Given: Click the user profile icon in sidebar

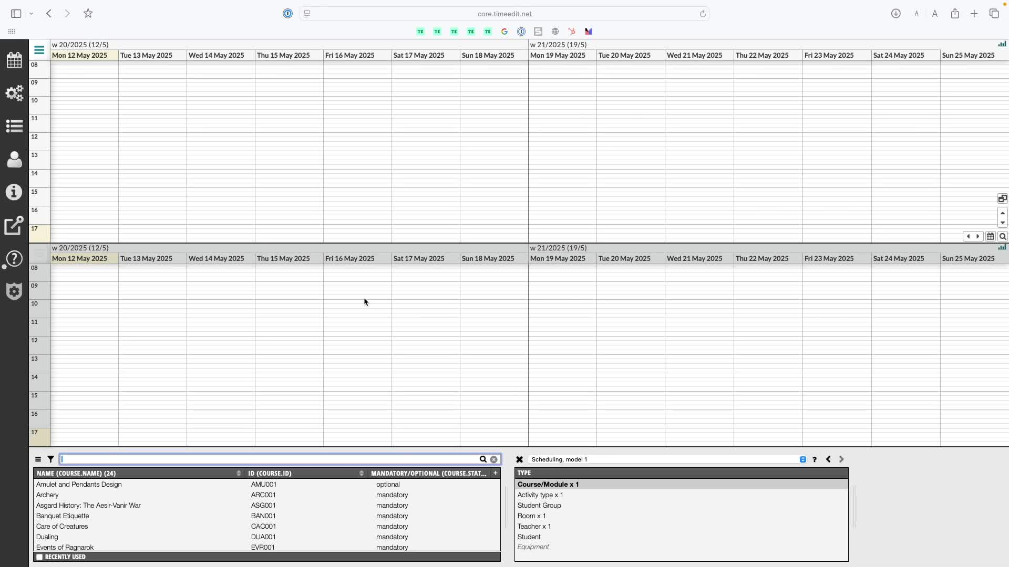Looking at the screenshot, I should point(14,159).
